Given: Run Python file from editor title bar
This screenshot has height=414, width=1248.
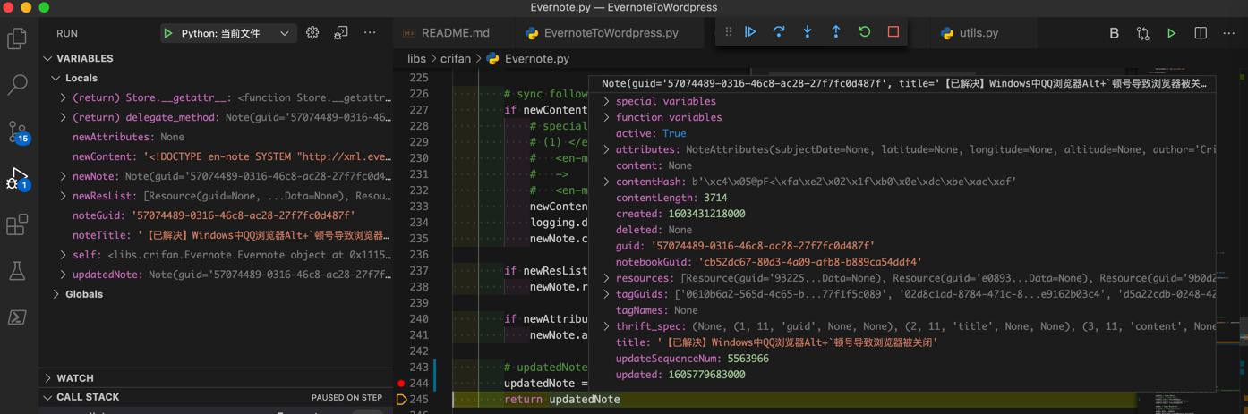Looking at the screenshot, I should [x=1171, y=33].
